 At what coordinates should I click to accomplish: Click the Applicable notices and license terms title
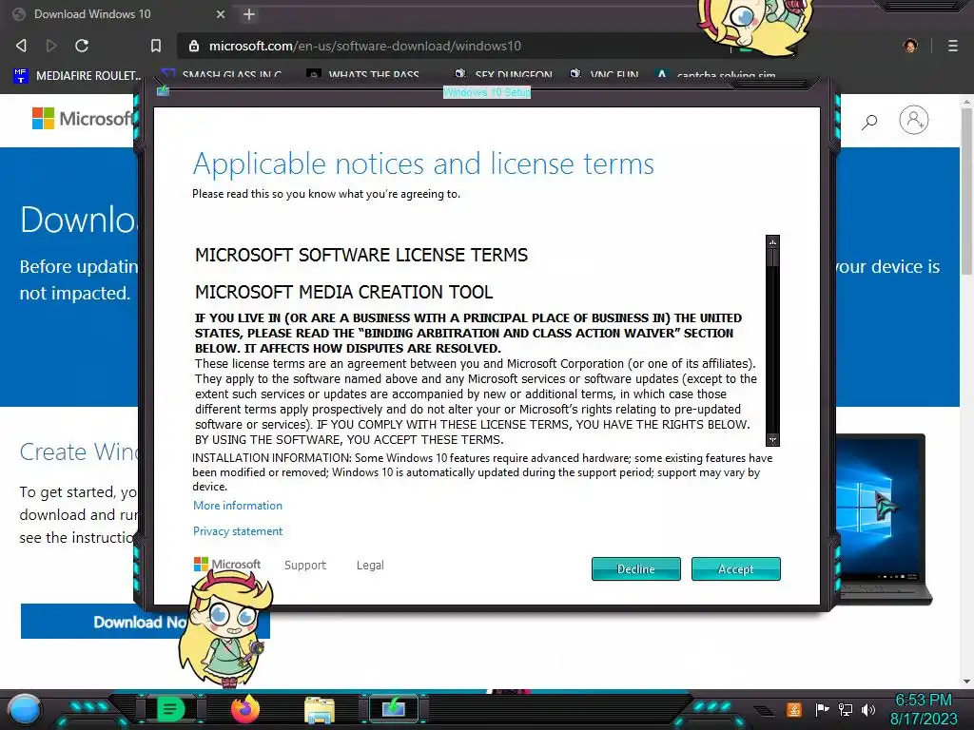423,163
